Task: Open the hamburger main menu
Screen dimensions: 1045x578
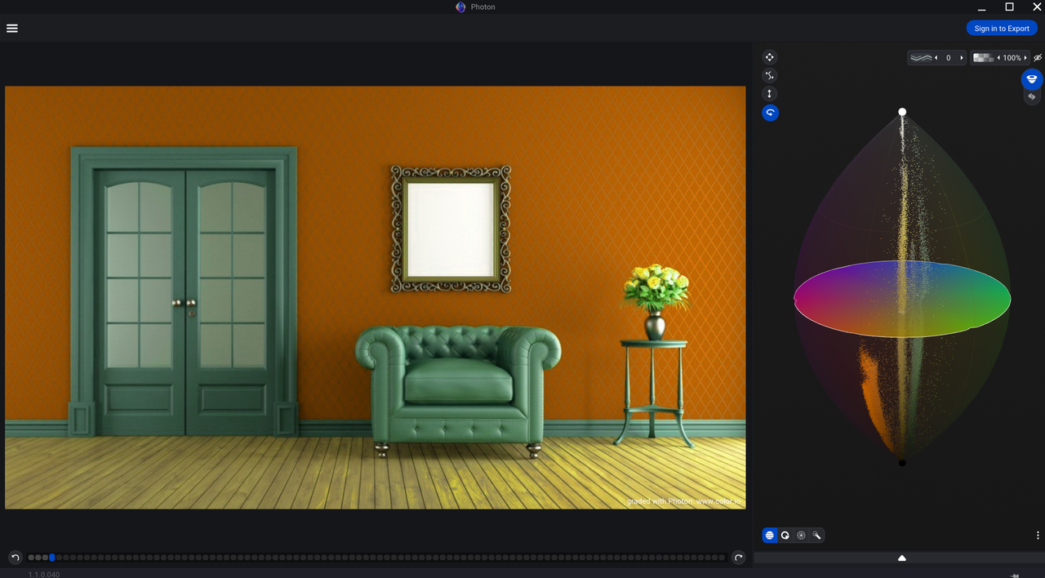Action: [12, 28]
